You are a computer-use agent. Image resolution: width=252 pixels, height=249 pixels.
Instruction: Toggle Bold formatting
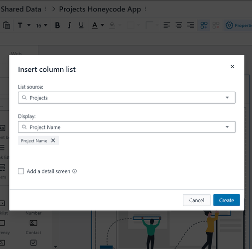point(57,25)
